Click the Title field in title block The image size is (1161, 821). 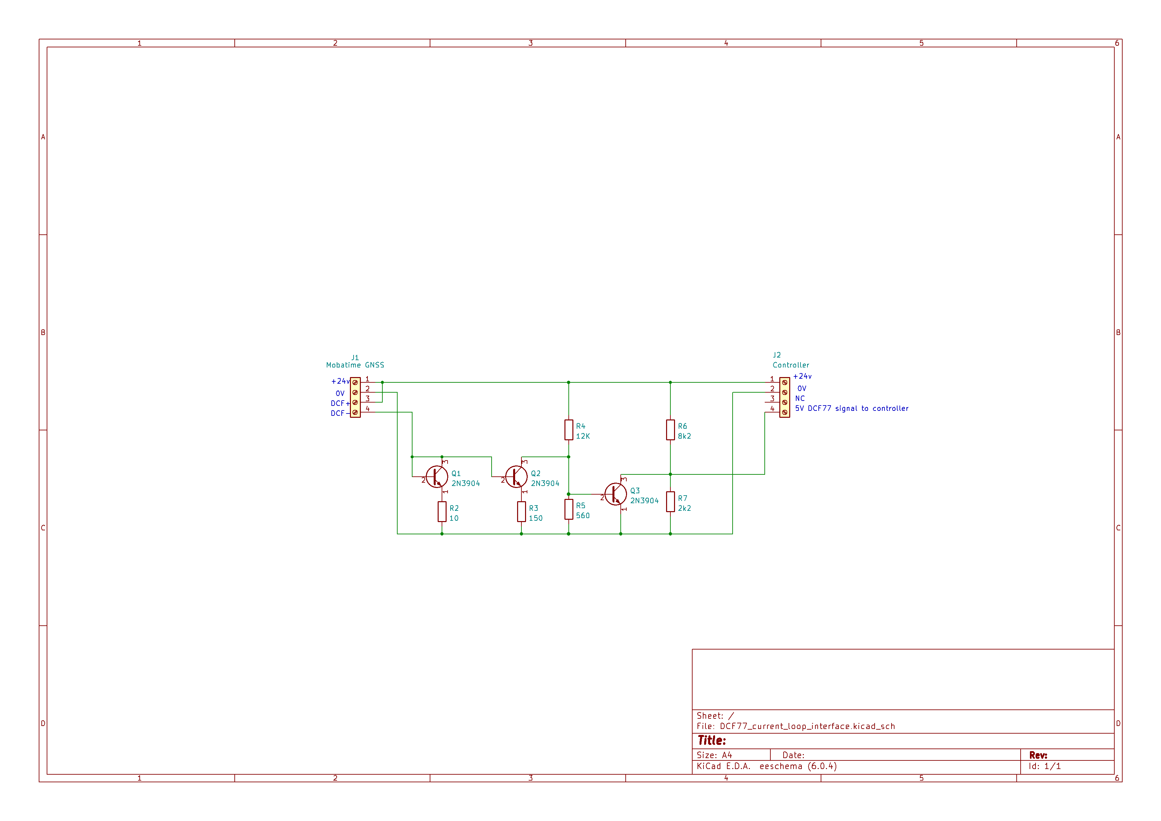[711, 741]
